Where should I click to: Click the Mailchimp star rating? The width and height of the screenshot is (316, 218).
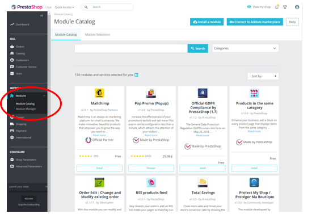[x=86, y=156]
